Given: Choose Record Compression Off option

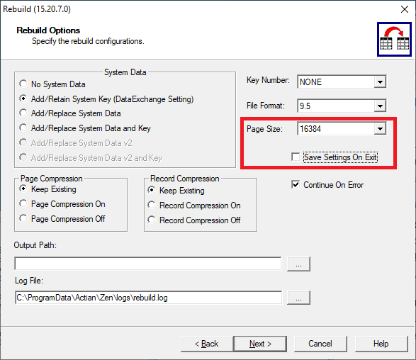Looking at the screenshot, I should [x=194, y=220].
